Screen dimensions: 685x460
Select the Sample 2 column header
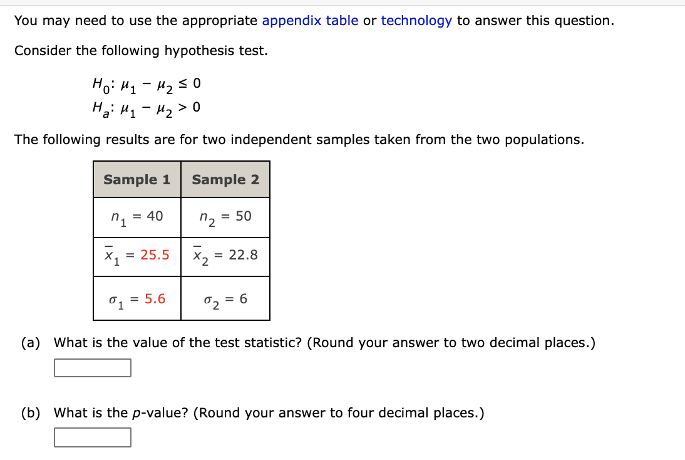(225, 179)
